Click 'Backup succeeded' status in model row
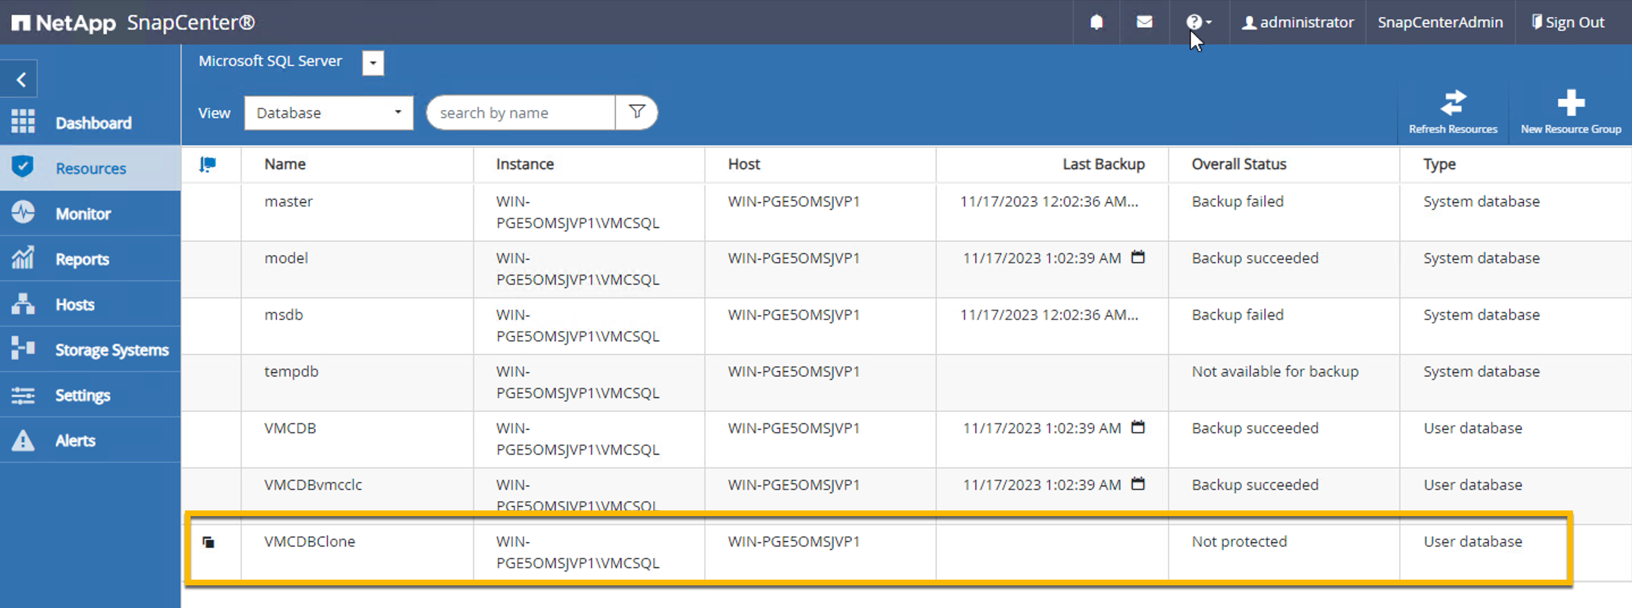Screen dimensions: 1632x608 coord(1255,259)
